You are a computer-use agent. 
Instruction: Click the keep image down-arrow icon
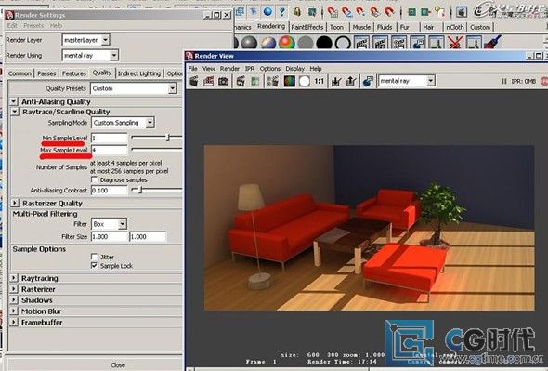tap(336, 81)
